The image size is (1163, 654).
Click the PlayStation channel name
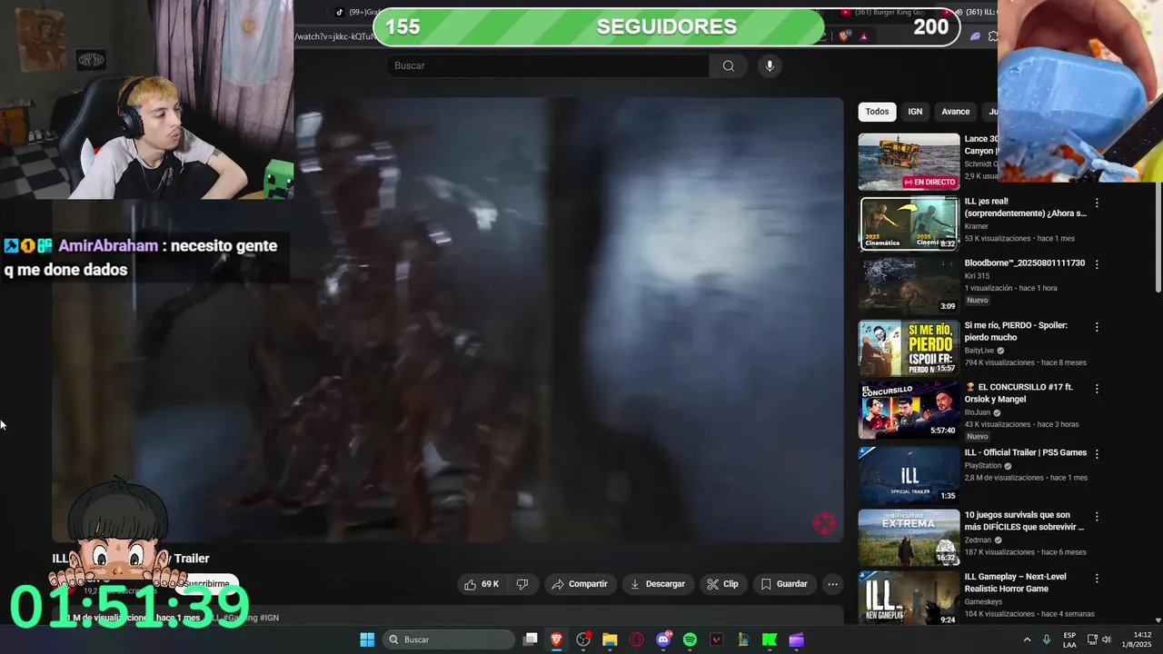click(983, 466)
